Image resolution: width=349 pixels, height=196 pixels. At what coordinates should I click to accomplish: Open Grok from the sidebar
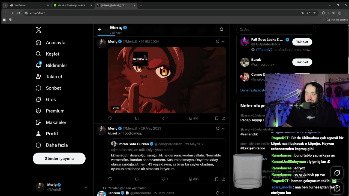pyautogui.click(x=46, y=99)
